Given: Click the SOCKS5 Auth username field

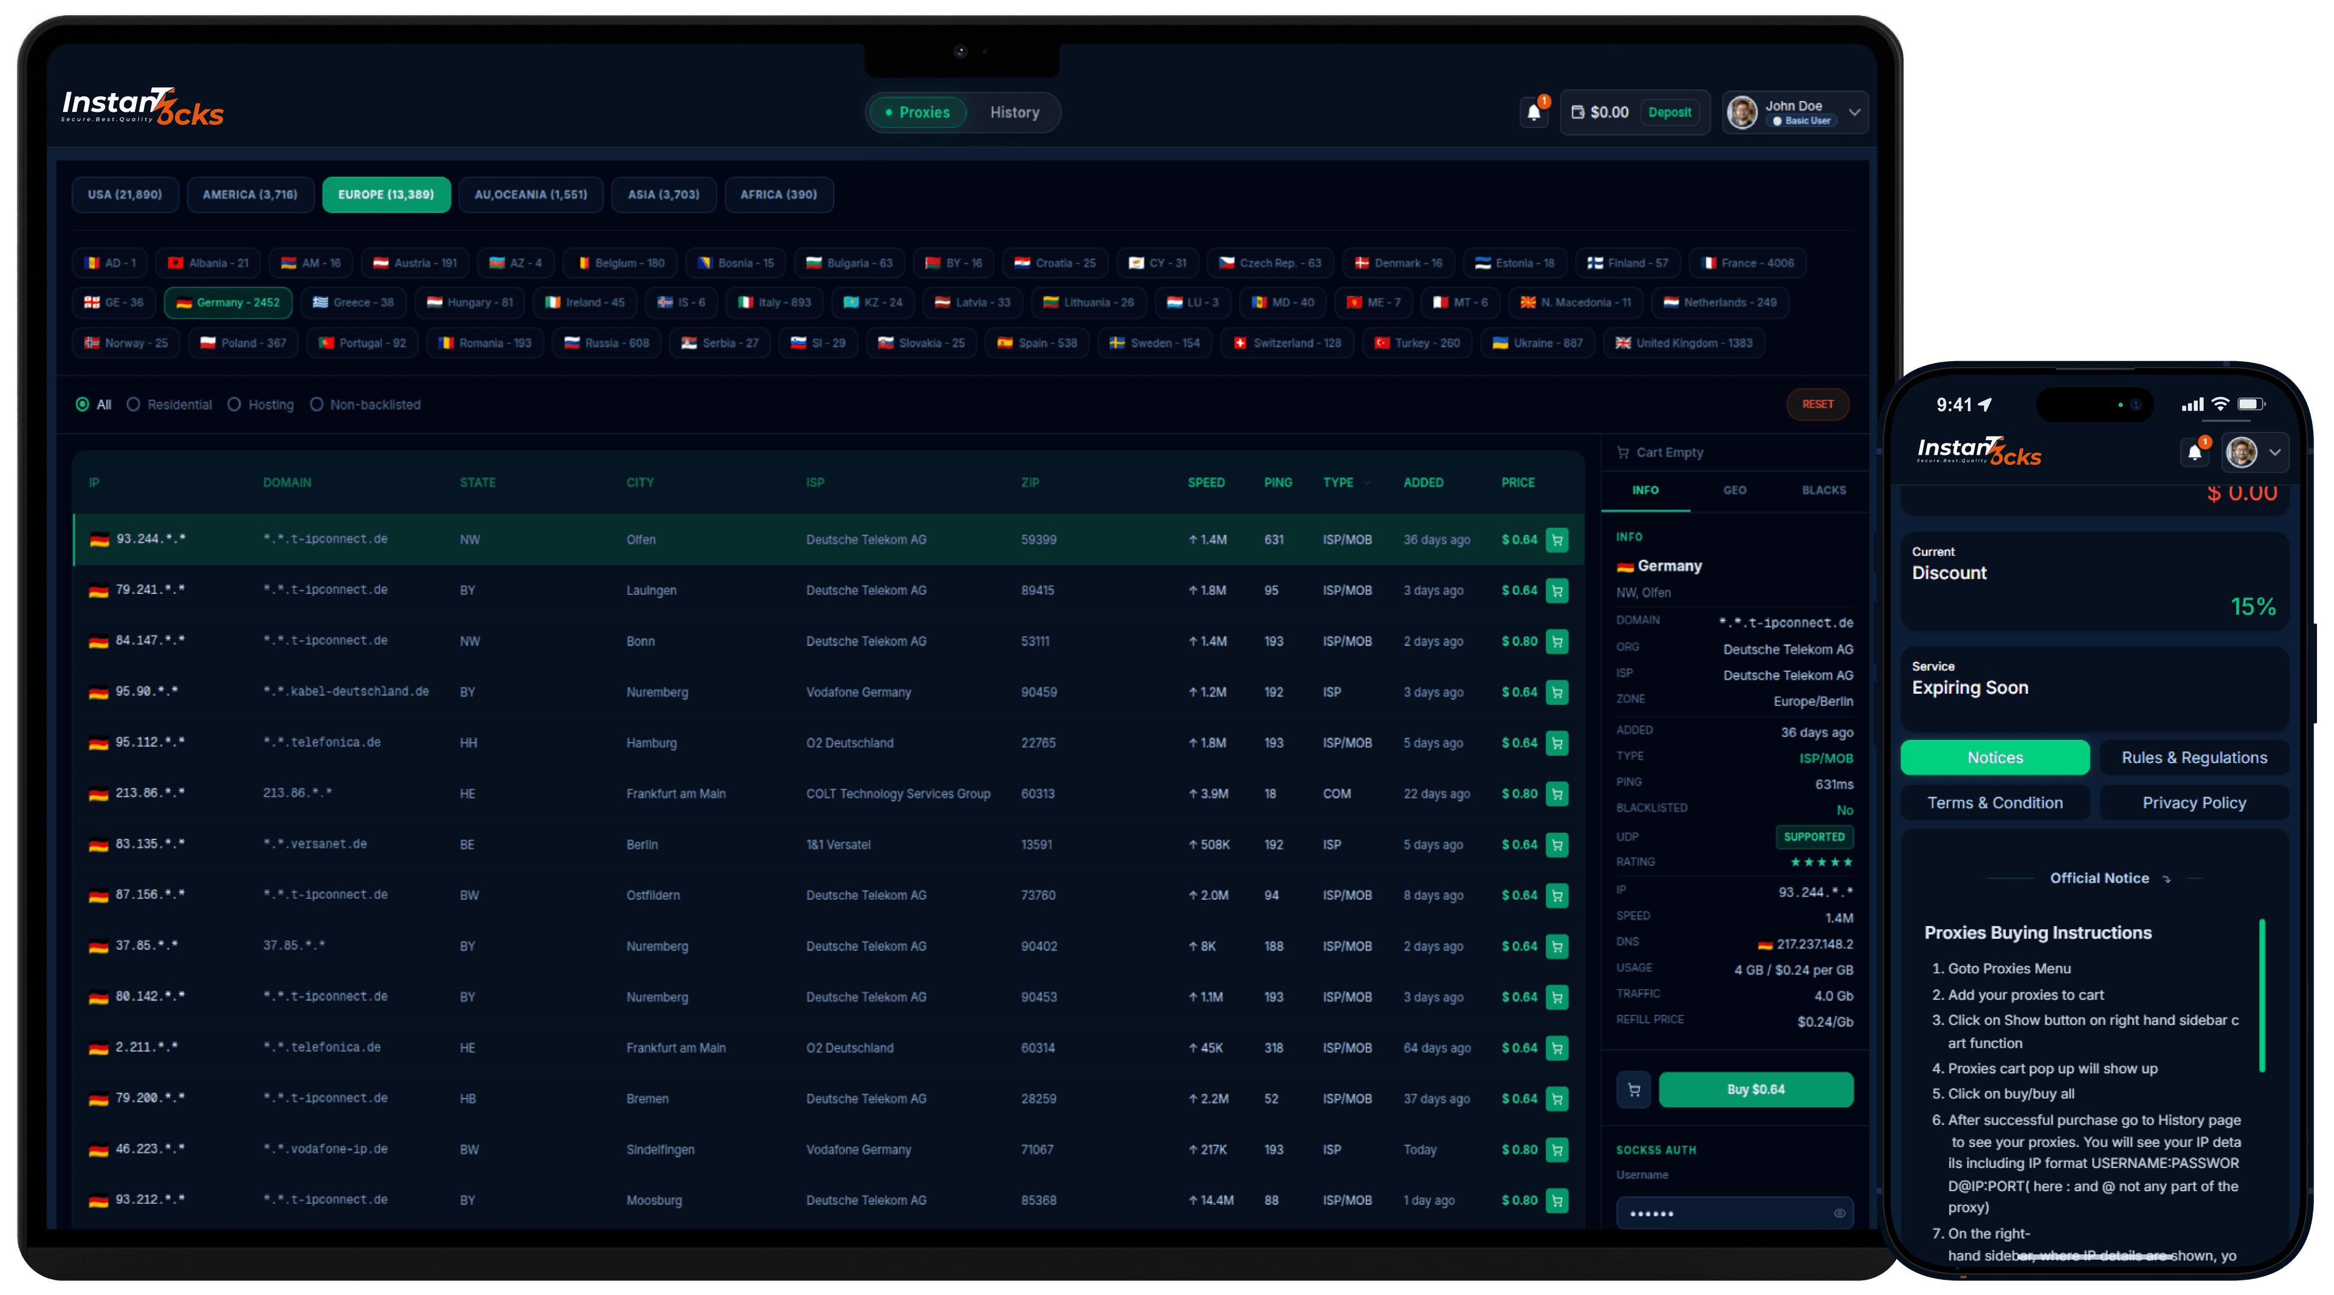Looking at the screenshot, I should point(1734,1214).
